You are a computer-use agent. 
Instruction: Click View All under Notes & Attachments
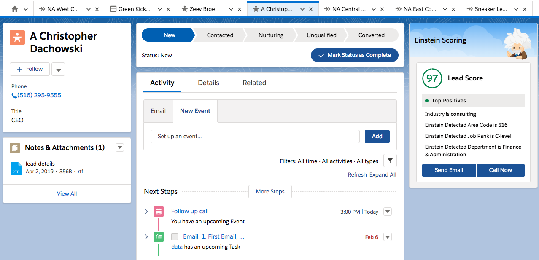[67, 194]
